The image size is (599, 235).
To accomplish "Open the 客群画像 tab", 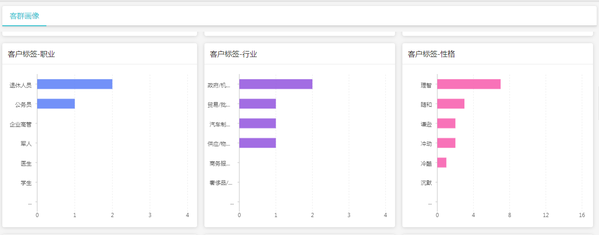I will (24, 16).
